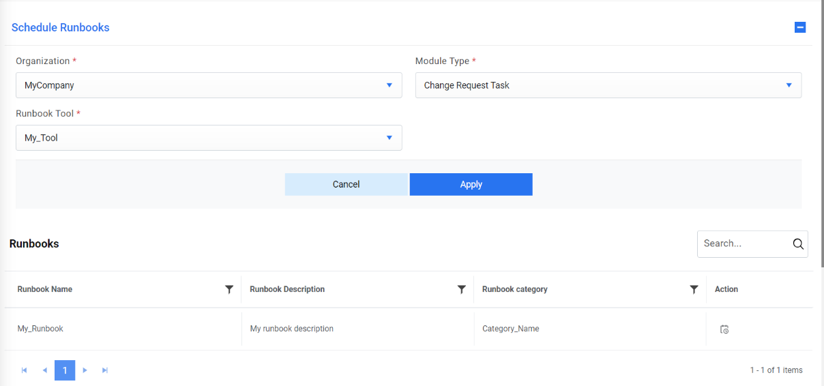Go to the first page
824x386 pixels.
click(x=25, y=370)
